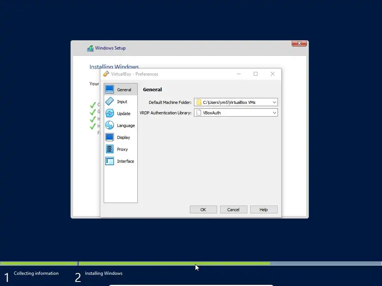This screenshot has width=382, height=286.
Task: Click the Installing Windows progress bar
Action: [x=230, y=263]
